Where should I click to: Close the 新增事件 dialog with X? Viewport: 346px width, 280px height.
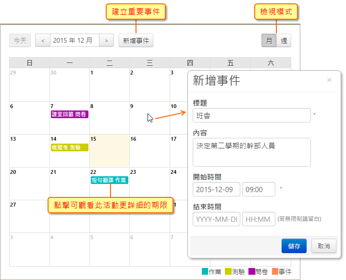point(329,80)
